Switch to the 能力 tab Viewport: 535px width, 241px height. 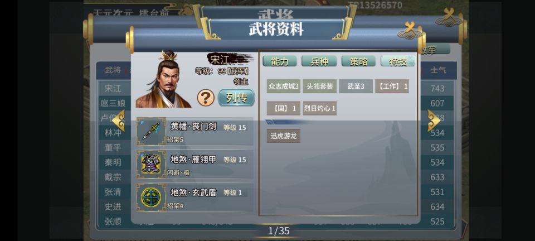tap(279, 61)
